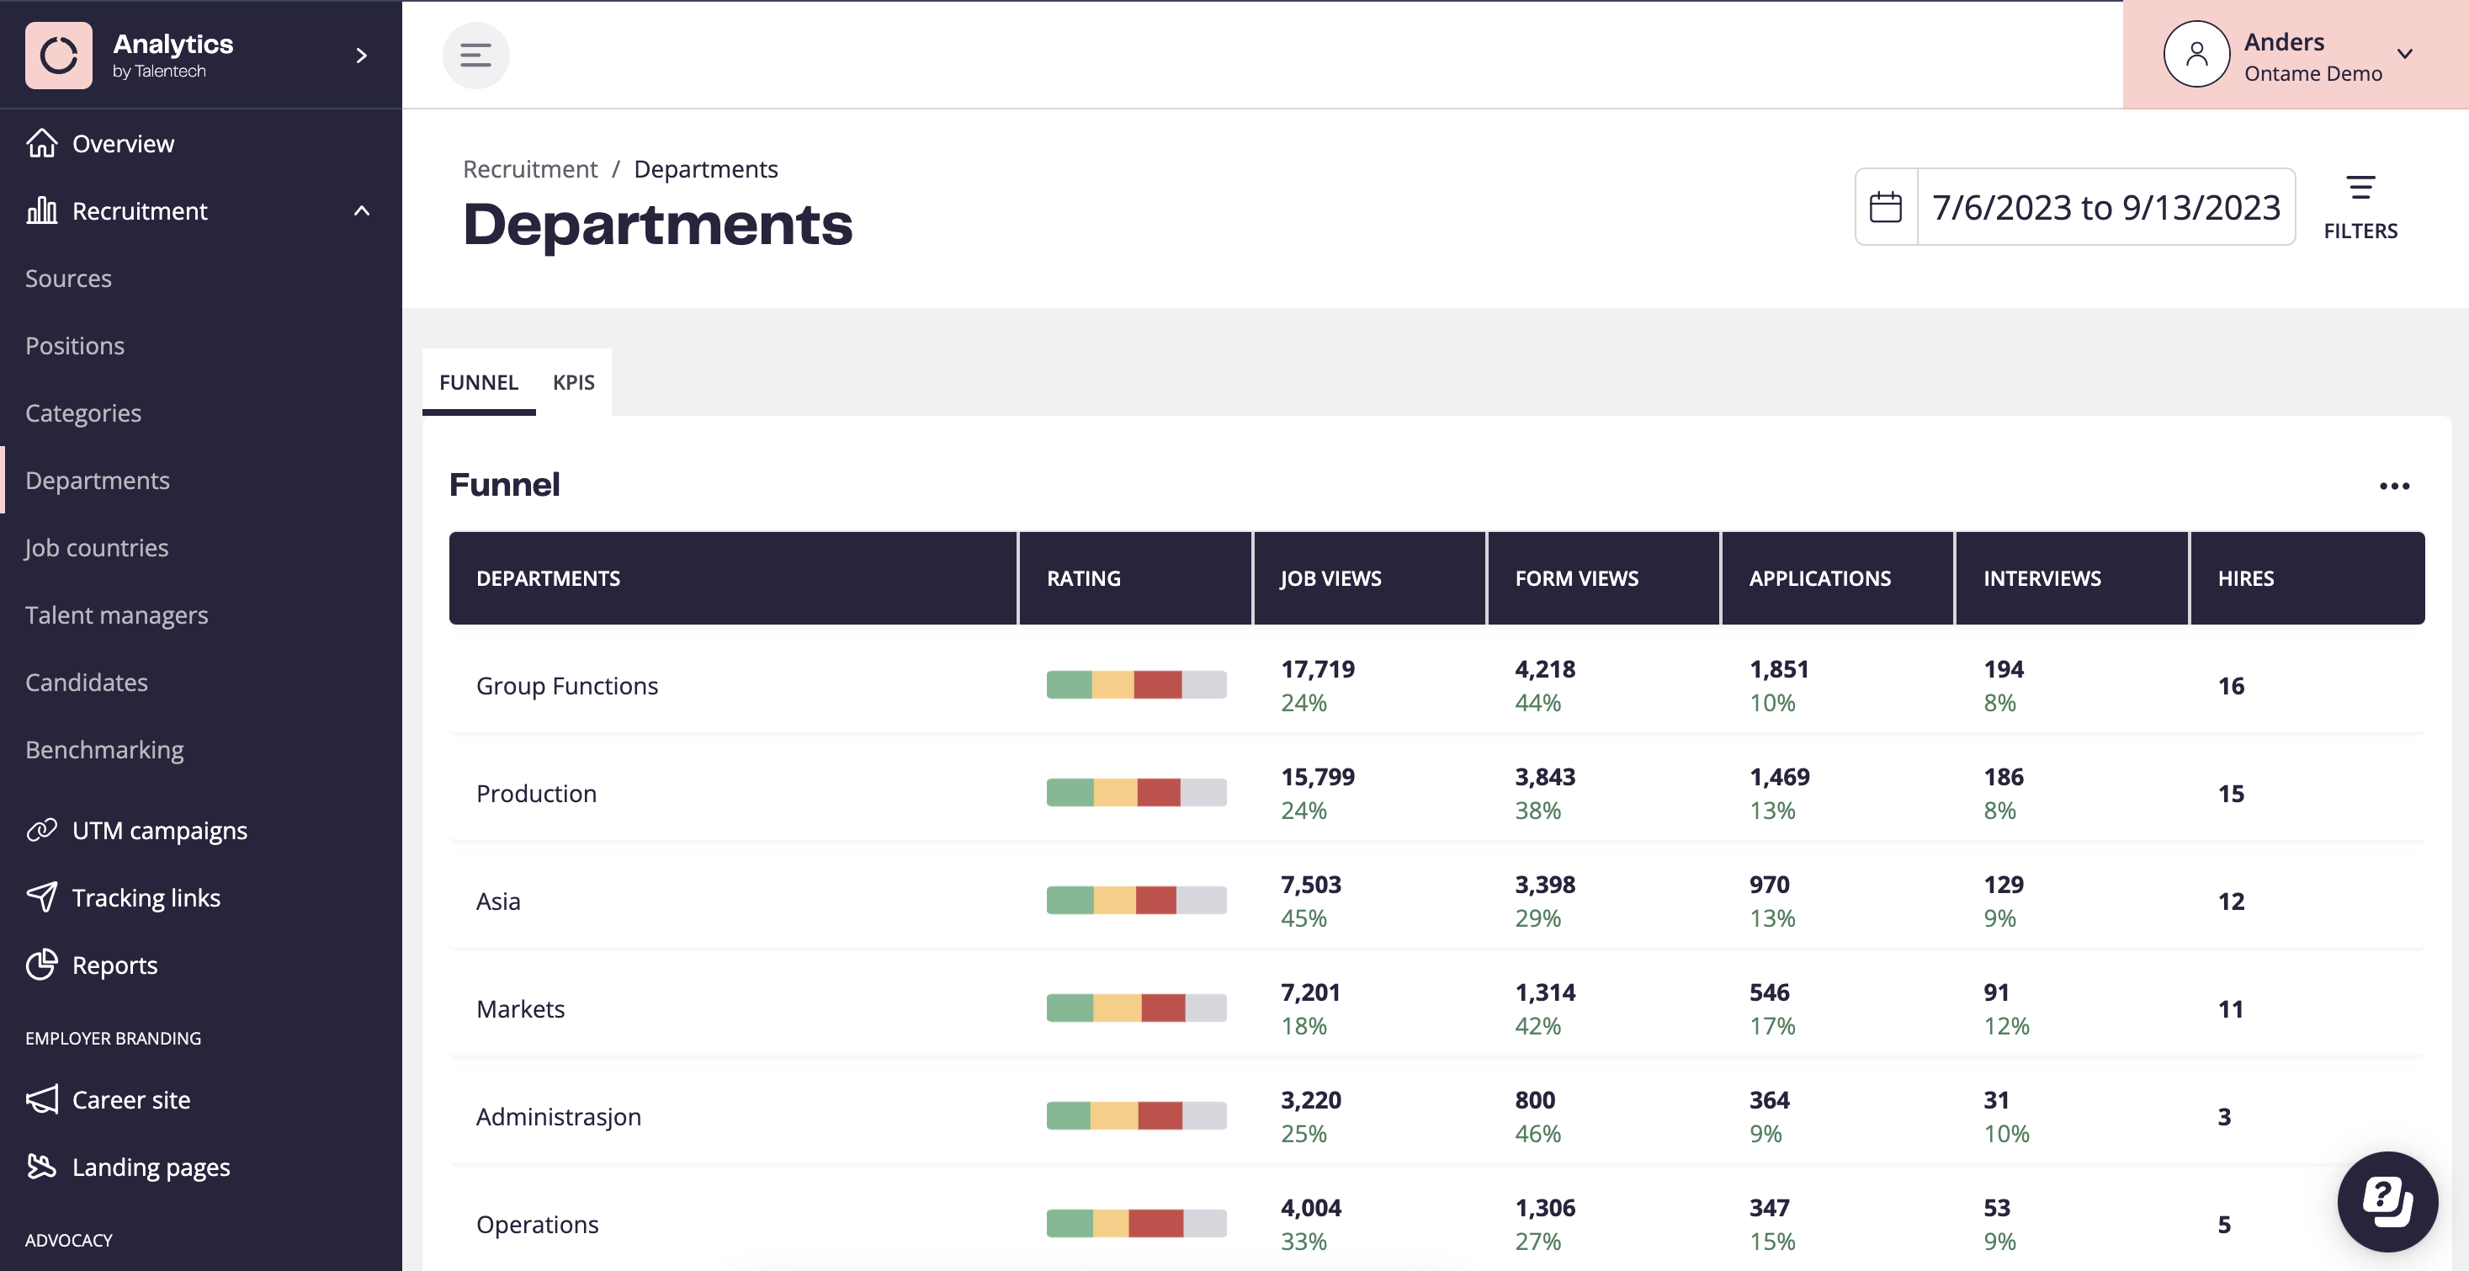Click the 3,843 form views value

(x=1545, y=776)
